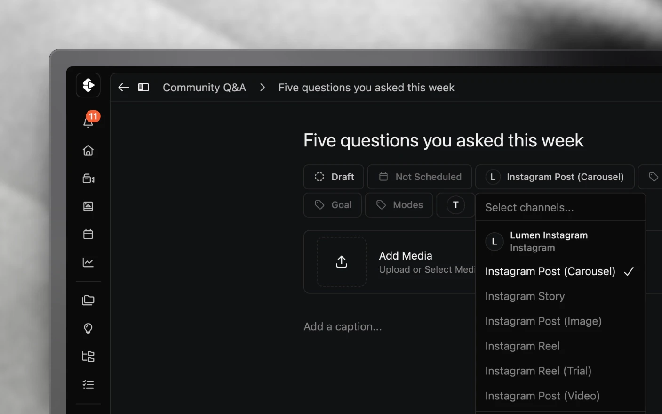Open the analytics chart sidebar icon
The width and height of the screenshot is (662, 414).
(88, 262)
